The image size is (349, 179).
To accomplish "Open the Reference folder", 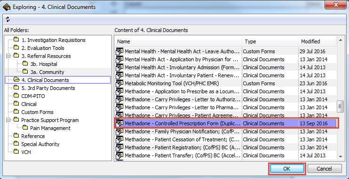I will click(x=33, y=136).
